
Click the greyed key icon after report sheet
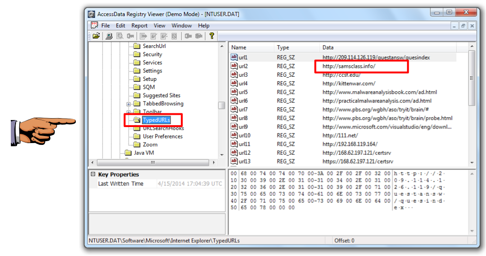[x=188, y=36]
